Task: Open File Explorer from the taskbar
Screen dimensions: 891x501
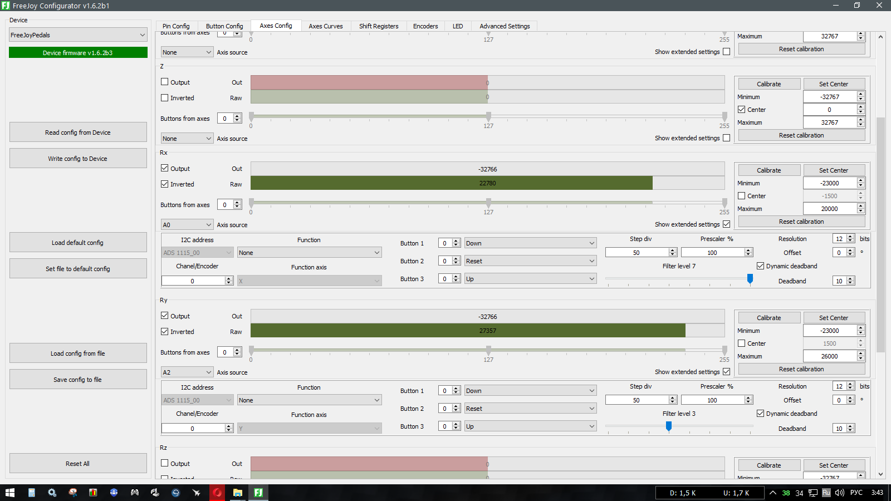Action: pyautogui.click(x=238, y=493)
